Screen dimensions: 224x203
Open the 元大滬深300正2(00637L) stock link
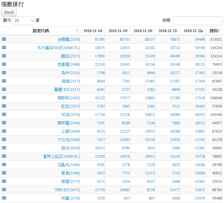pyautogui.click(x=58, y=48)
